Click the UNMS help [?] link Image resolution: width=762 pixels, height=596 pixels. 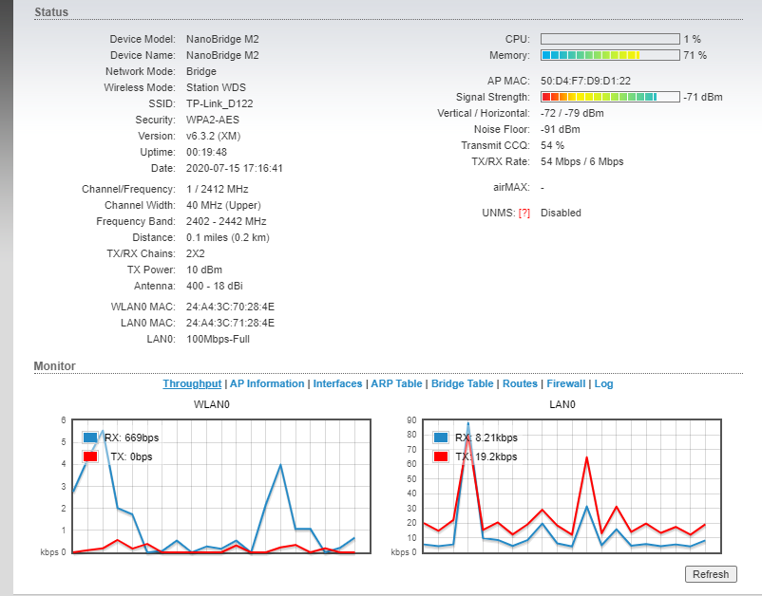524,214
